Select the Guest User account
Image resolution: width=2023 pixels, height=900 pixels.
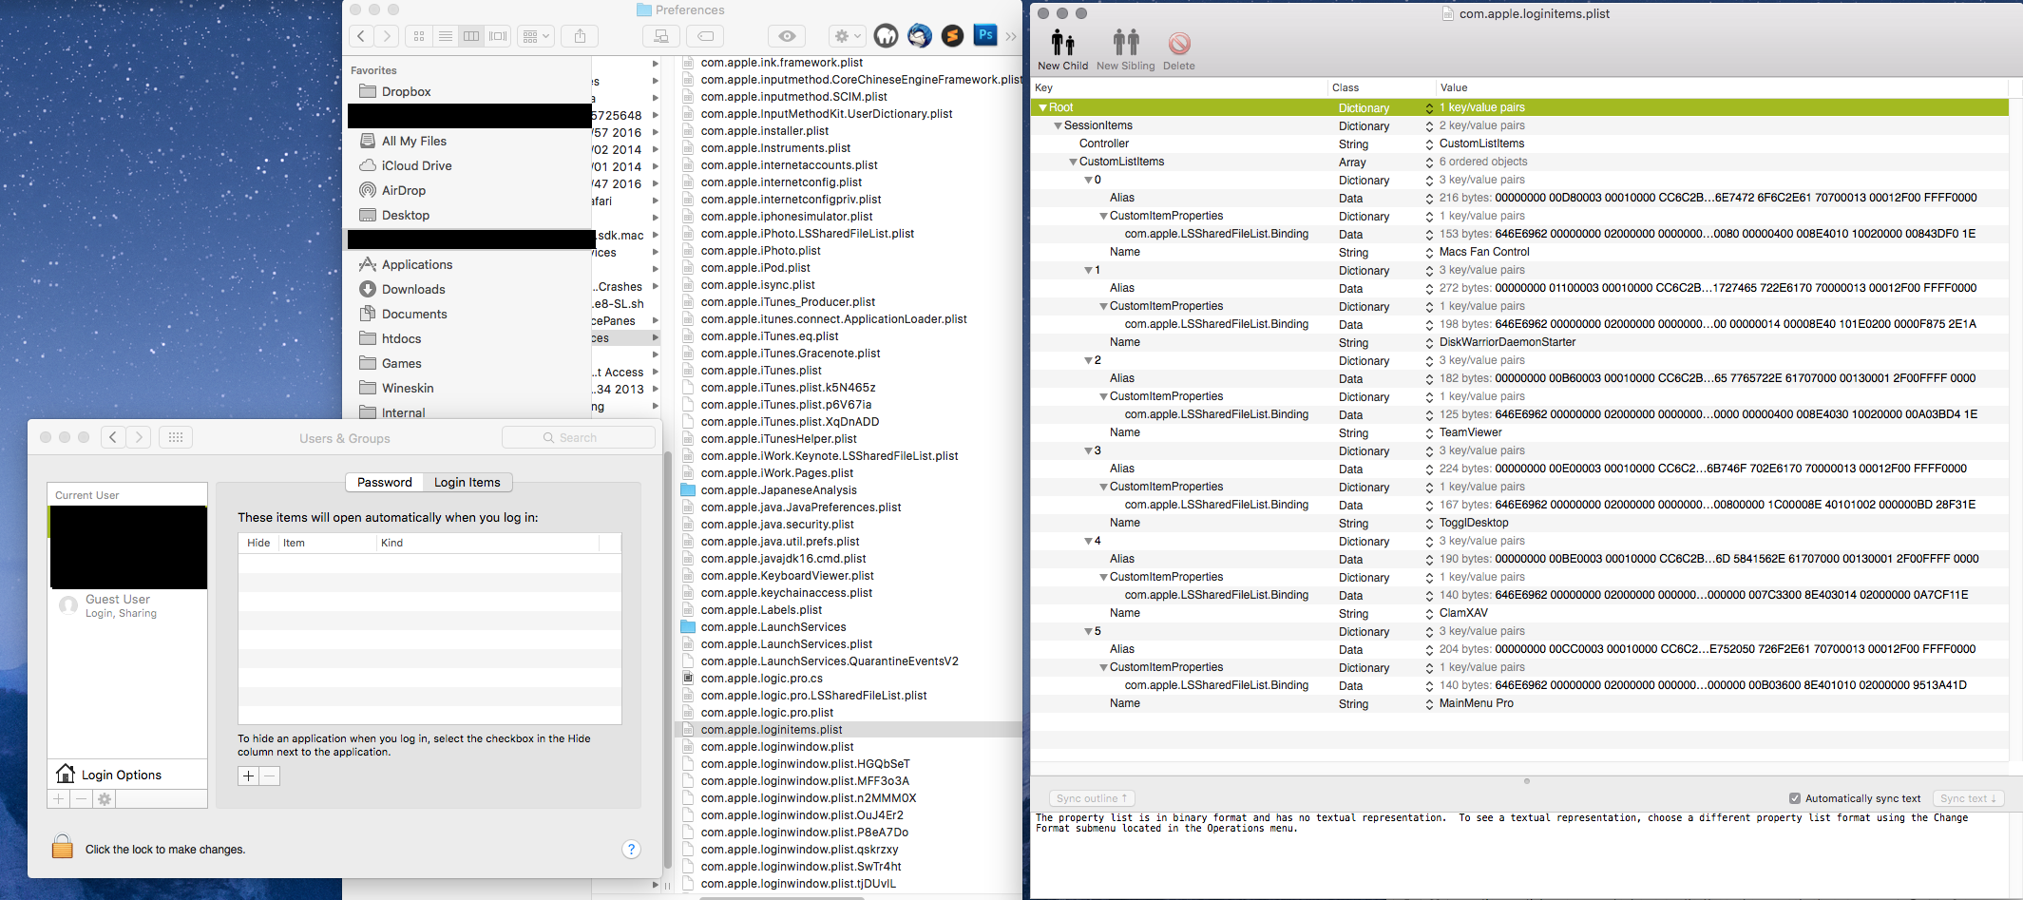pos(127,605)
